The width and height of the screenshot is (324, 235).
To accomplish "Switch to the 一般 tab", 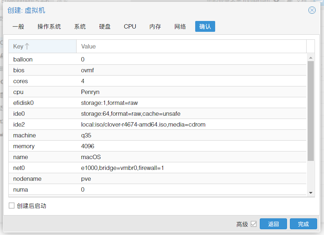I will [x=18, y=26].
